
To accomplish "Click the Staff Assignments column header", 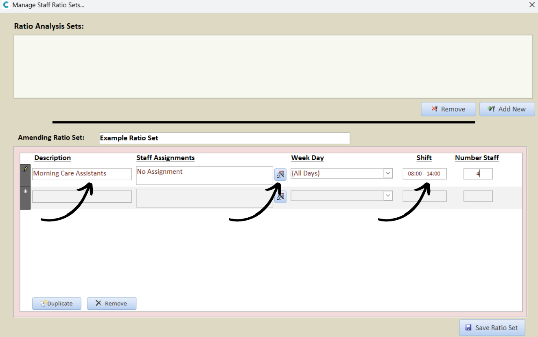I will point(165,158).
